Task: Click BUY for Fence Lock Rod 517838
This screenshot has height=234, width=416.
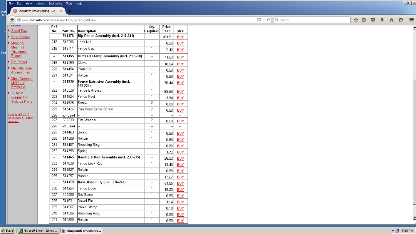Action: pyautogui.click(x=180, y=165)
